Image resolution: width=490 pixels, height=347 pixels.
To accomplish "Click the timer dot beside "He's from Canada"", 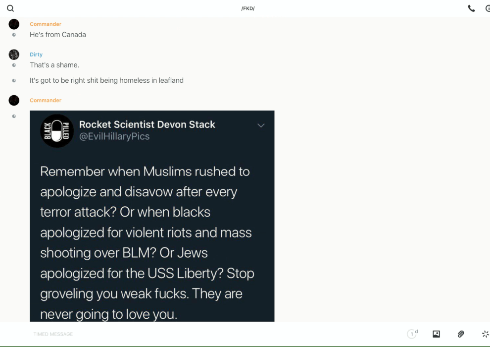I will (x=14, y=35).
